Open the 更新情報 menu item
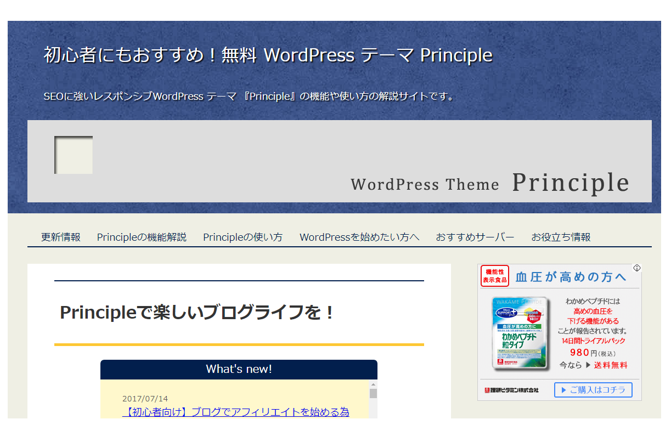This screenshot has height=442, width=671. [x=61, y=237]
